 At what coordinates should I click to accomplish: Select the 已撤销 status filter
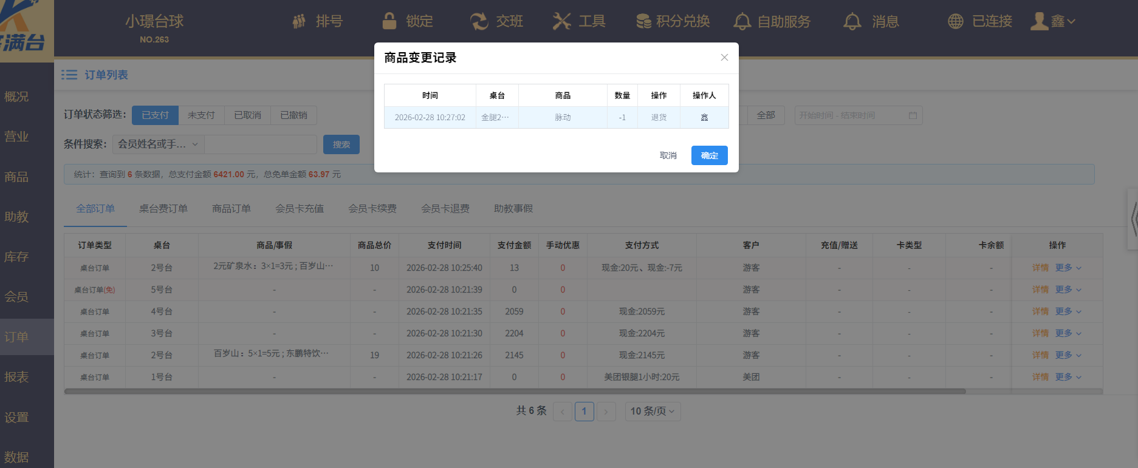(293, 115)
